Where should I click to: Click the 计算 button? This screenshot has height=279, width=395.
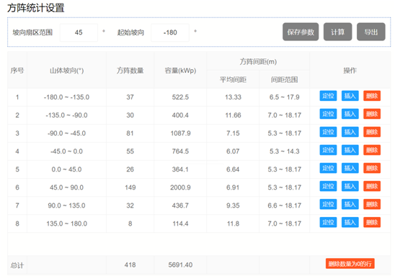337,32
